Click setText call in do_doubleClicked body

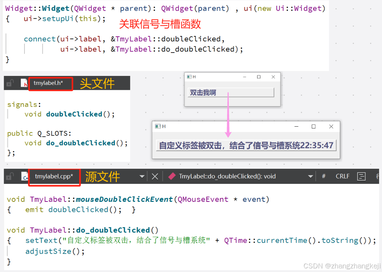coord(41,241)
